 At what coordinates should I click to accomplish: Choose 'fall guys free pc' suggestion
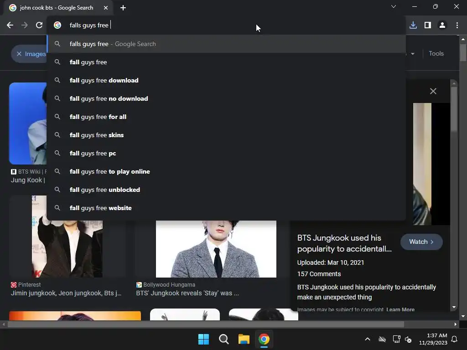click(x=226, y=153)
